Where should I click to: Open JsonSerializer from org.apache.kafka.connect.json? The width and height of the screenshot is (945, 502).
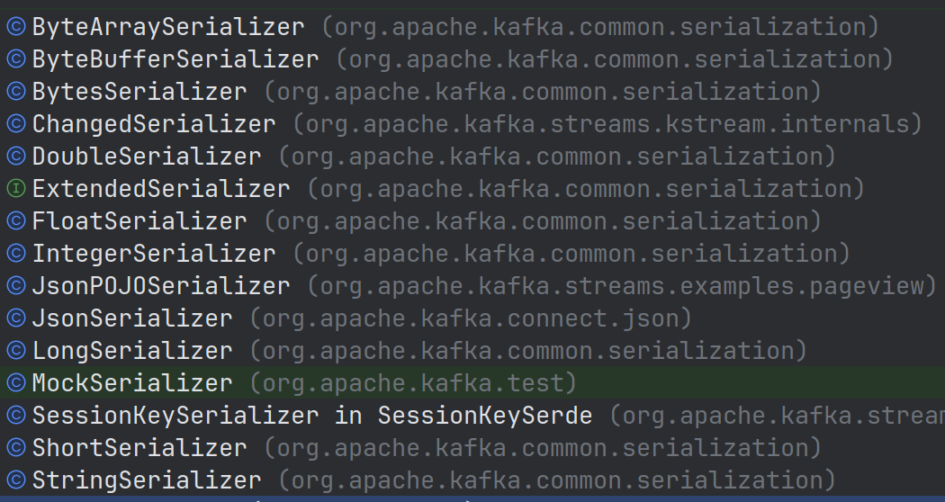[x=472, y=318]
